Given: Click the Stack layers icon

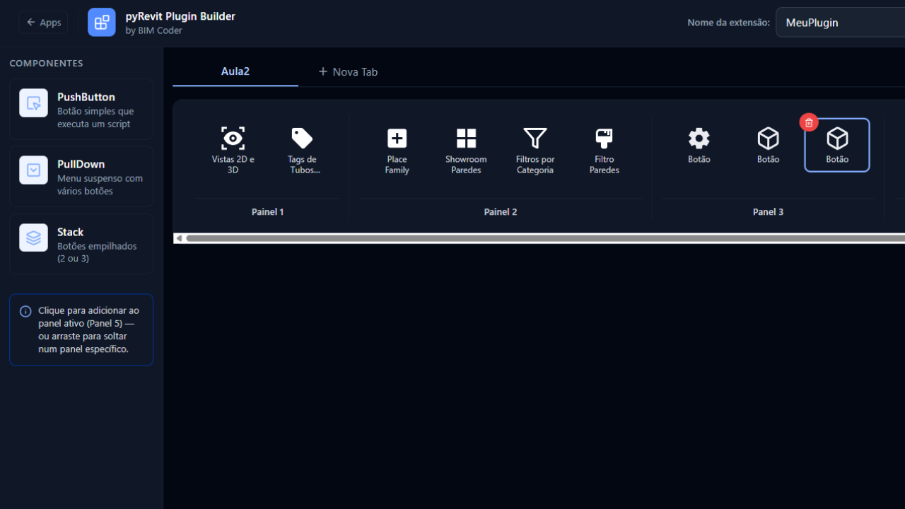Looking at the screenshot, I should point(34,238).
